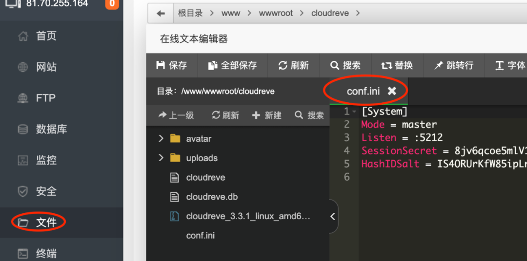Click 上一级 to go up one level

(176, 115)
